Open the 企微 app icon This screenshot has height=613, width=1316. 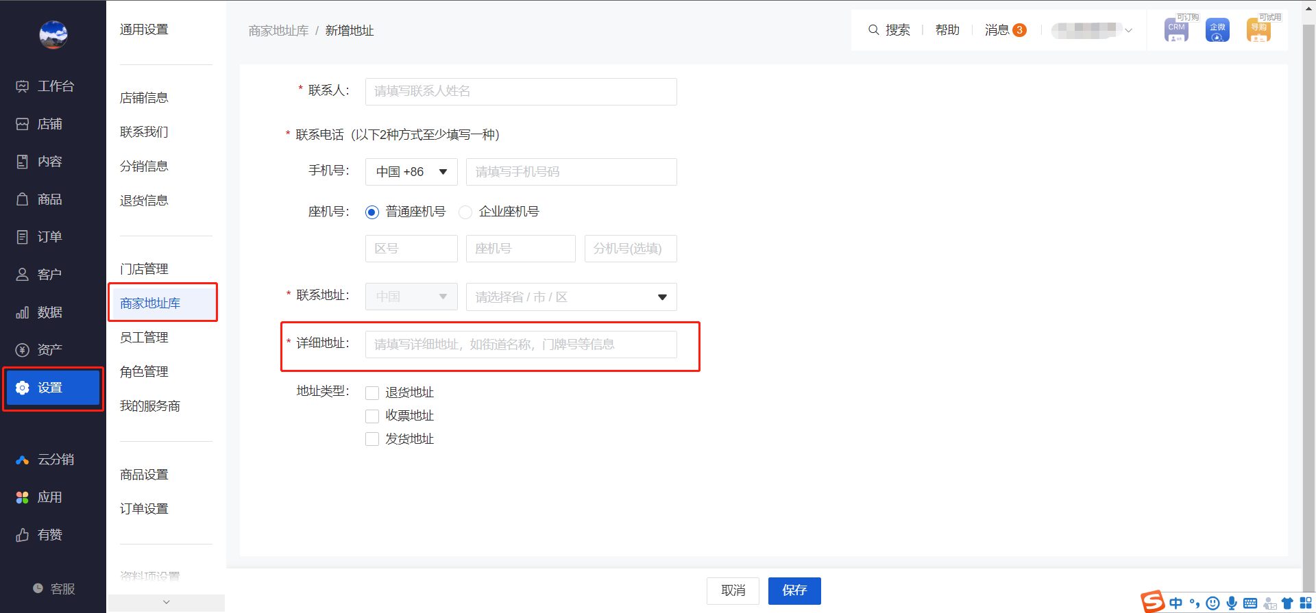1217,30
